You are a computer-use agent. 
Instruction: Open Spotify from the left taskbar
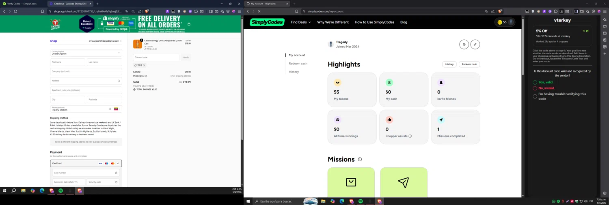(x=60, y=190)
